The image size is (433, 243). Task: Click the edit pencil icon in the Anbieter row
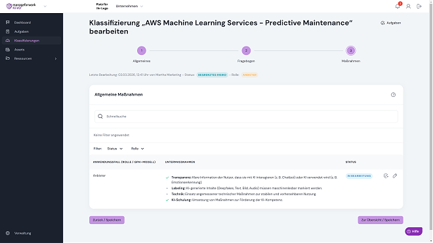pyautogui.click(x=395, y=176)
